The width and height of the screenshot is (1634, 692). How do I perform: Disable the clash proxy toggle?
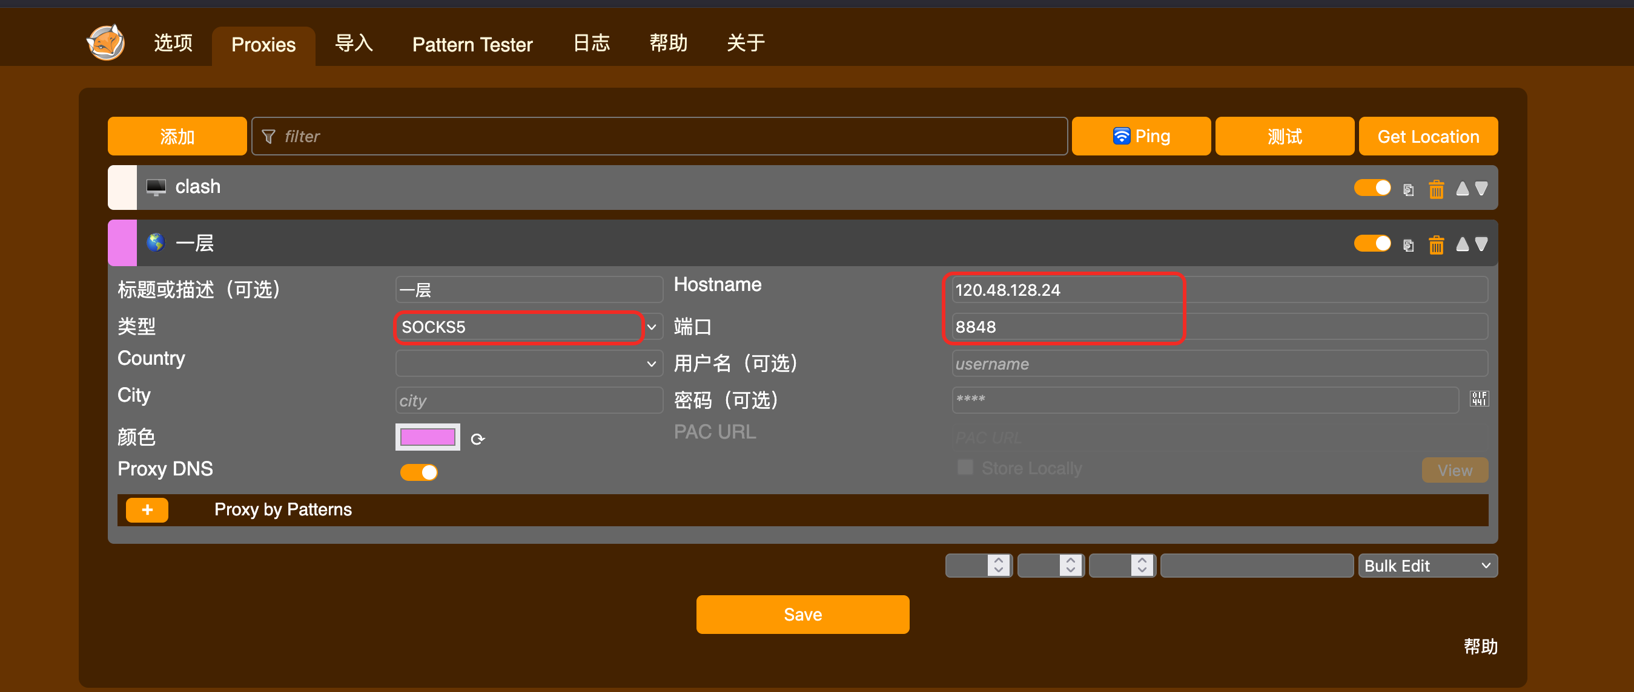point(1372,188)
